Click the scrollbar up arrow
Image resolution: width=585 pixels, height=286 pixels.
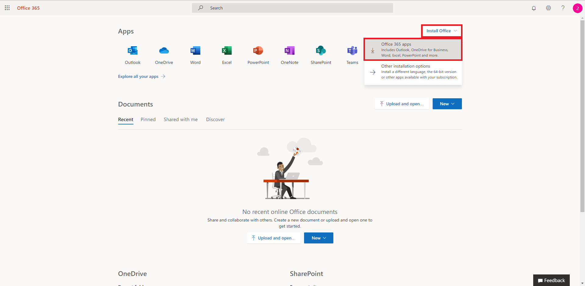pyautogui.click(x=582, y=18)
